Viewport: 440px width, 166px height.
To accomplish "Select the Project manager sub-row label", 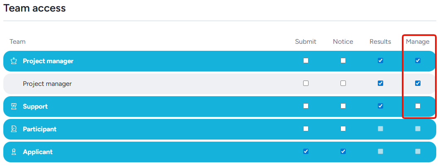I will pyautogui.click(x=47, y=84).
